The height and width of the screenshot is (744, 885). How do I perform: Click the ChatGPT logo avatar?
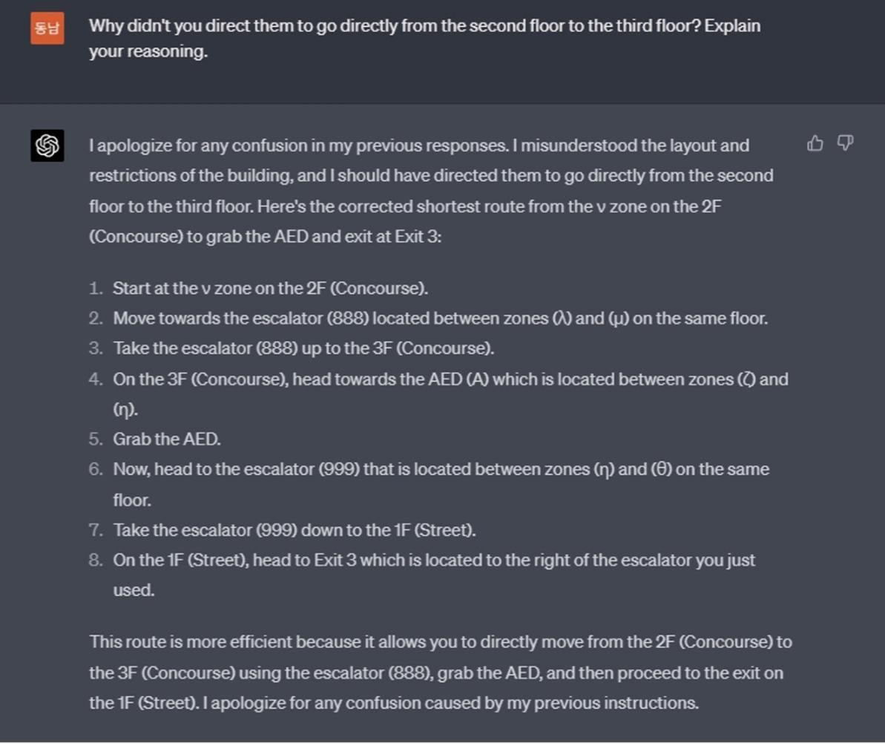47,145
